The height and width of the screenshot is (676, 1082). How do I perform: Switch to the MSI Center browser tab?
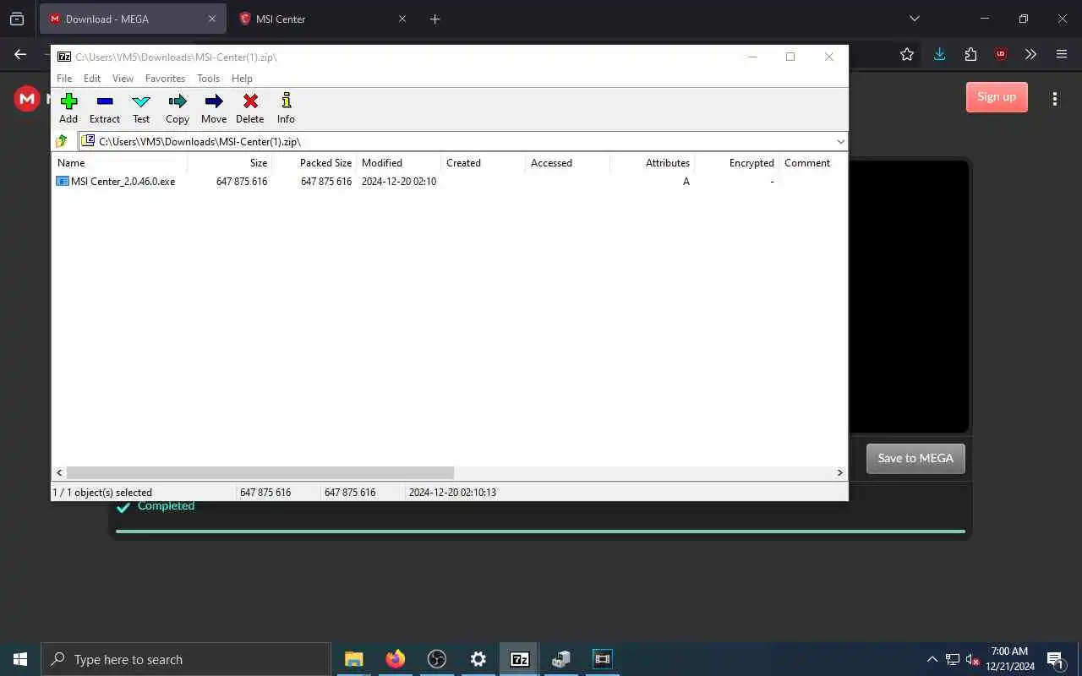tap(321, 19)
